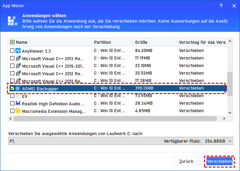Click the Macromedia Extension Manager folder icon

pos(18,111)
